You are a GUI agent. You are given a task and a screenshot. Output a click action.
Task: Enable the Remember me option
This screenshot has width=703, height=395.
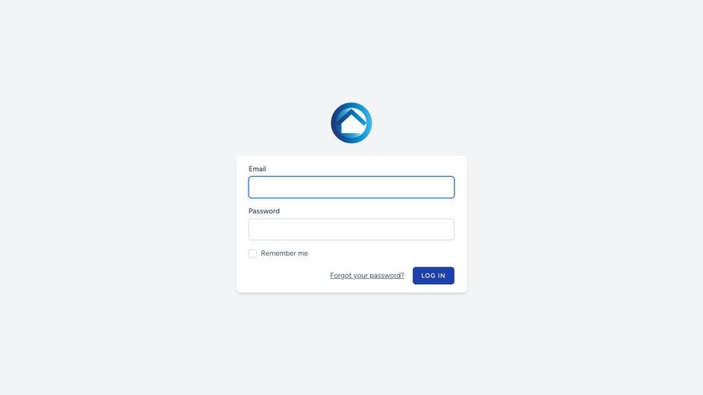pyautogui.click(x=252, y=253)
